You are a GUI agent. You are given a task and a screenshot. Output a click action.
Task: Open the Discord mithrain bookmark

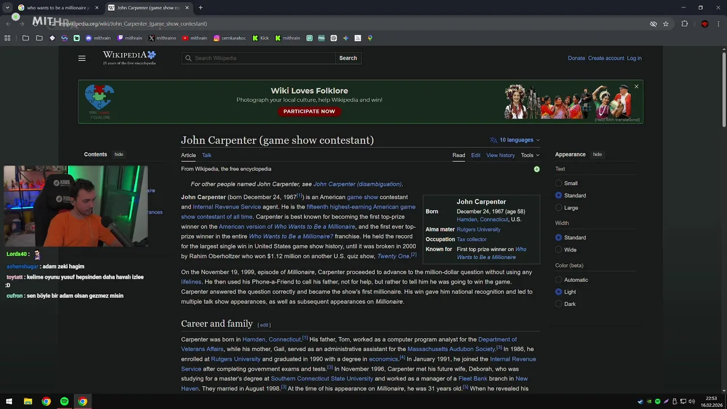click(98, 38)
